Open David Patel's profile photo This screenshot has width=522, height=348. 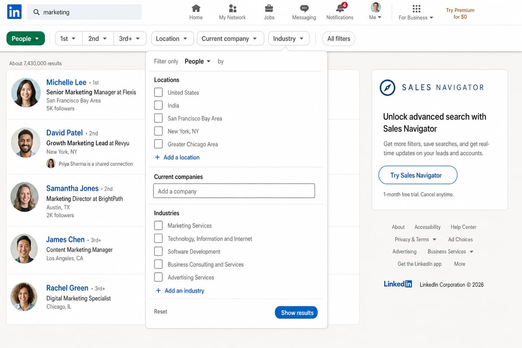point(26,143)
